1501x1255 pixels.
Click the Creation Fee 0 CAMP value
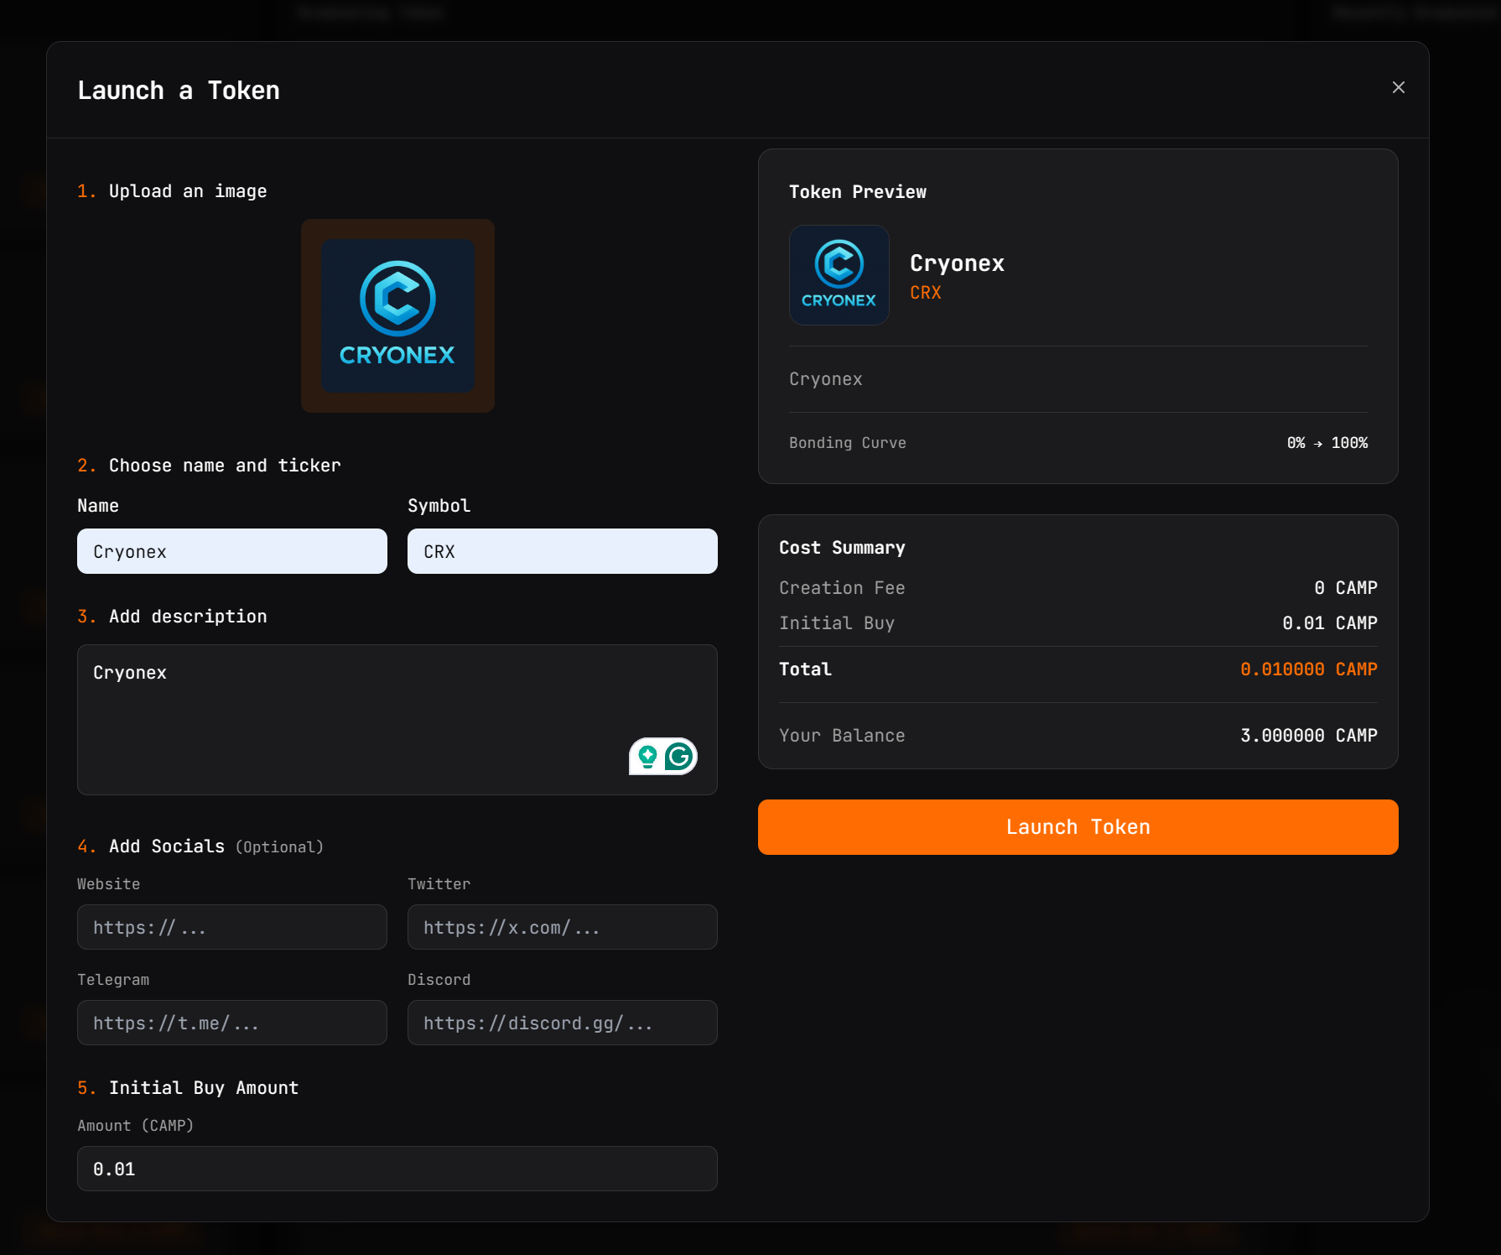tap(1345, 588)
